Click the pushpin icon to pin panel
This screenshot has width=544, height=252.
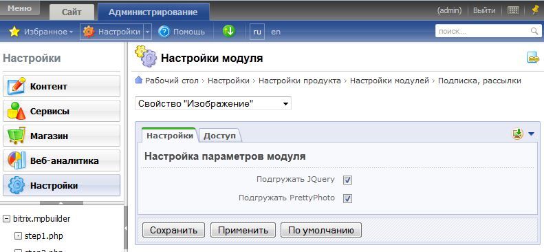535,10
